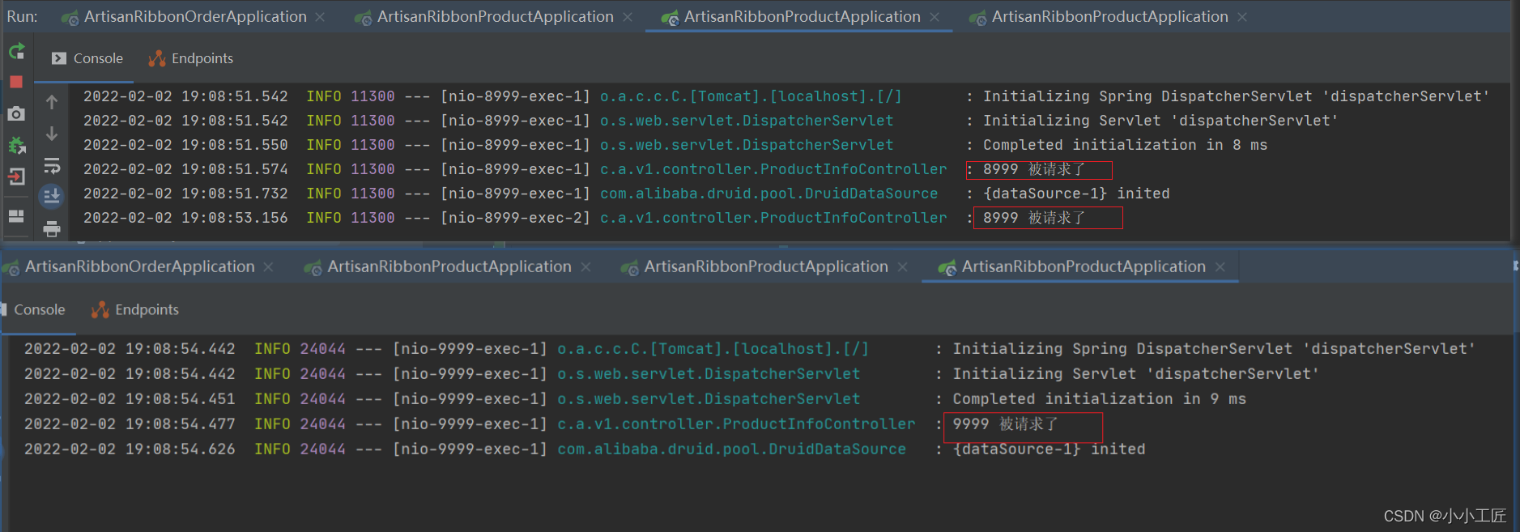Open the layout settings icon in the left toolbar
This screenshot has width=1520, height=532.
point(16,215)
